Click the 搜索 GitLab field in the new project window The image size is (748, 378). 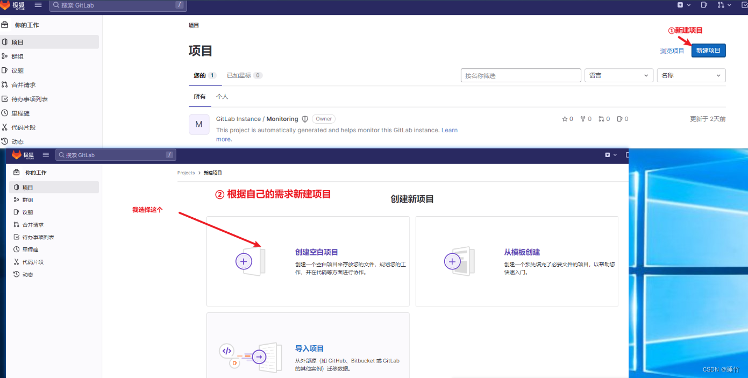(x=116, y=155)
